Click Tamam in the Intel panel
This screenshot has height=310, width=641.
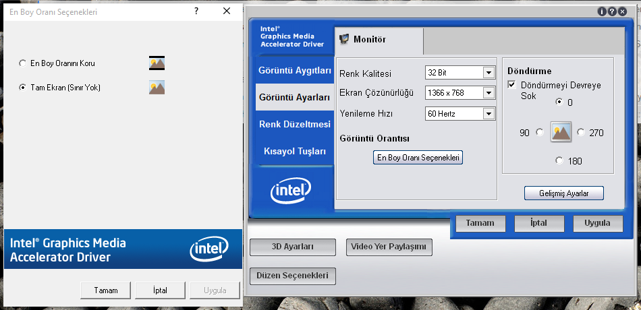tap(480, 224)
